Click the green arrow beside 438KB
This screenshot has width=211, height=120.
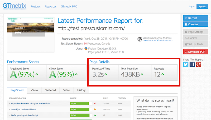(x=142, y=74)
